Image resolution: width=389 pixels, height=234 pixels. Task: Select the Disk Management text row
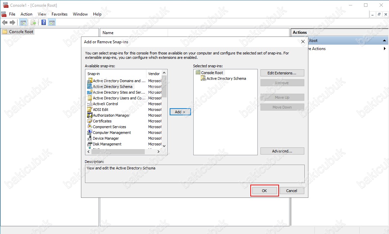[x=107, y=144]
